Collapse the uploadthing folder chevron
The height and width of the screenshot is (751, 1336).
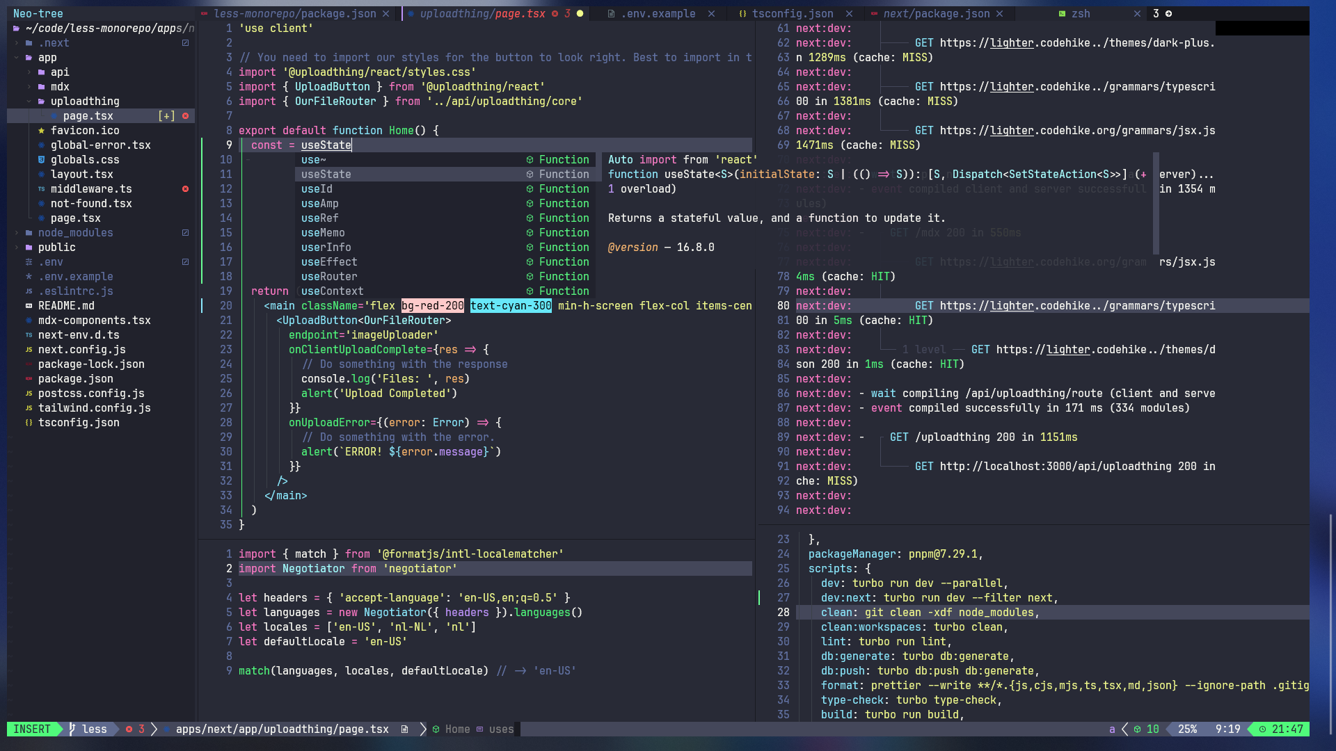coord(29,102)
